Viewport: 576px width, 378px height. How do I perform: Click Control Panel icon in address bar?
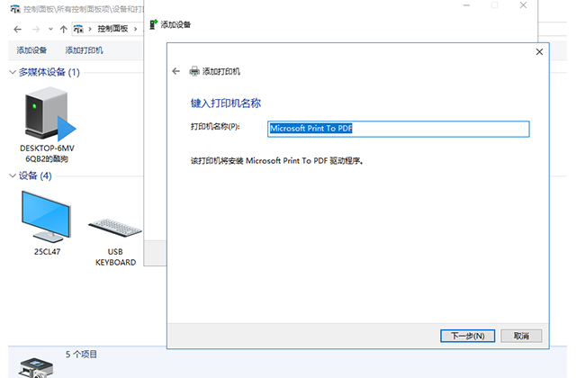click(78, 29)
